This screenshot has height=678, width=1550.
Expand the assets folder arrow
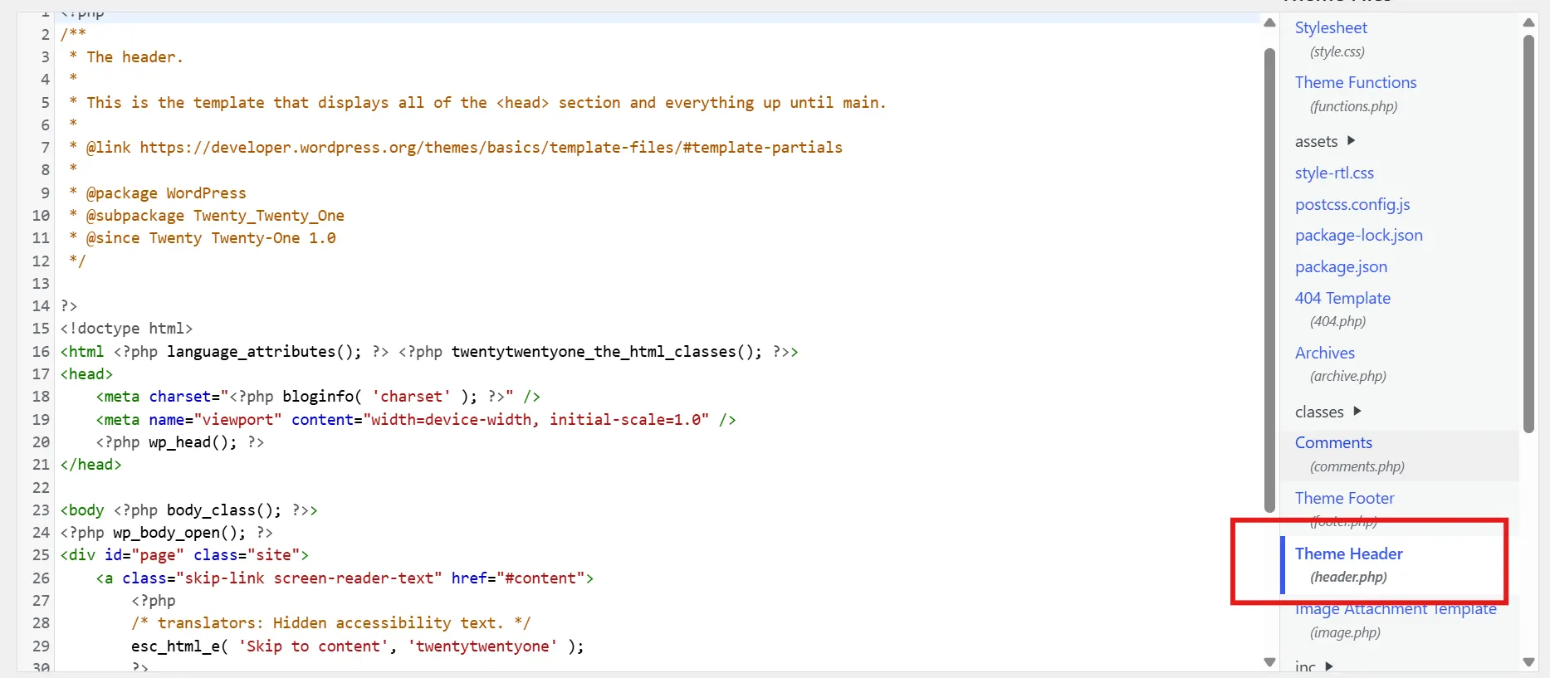coord(1351,141)
